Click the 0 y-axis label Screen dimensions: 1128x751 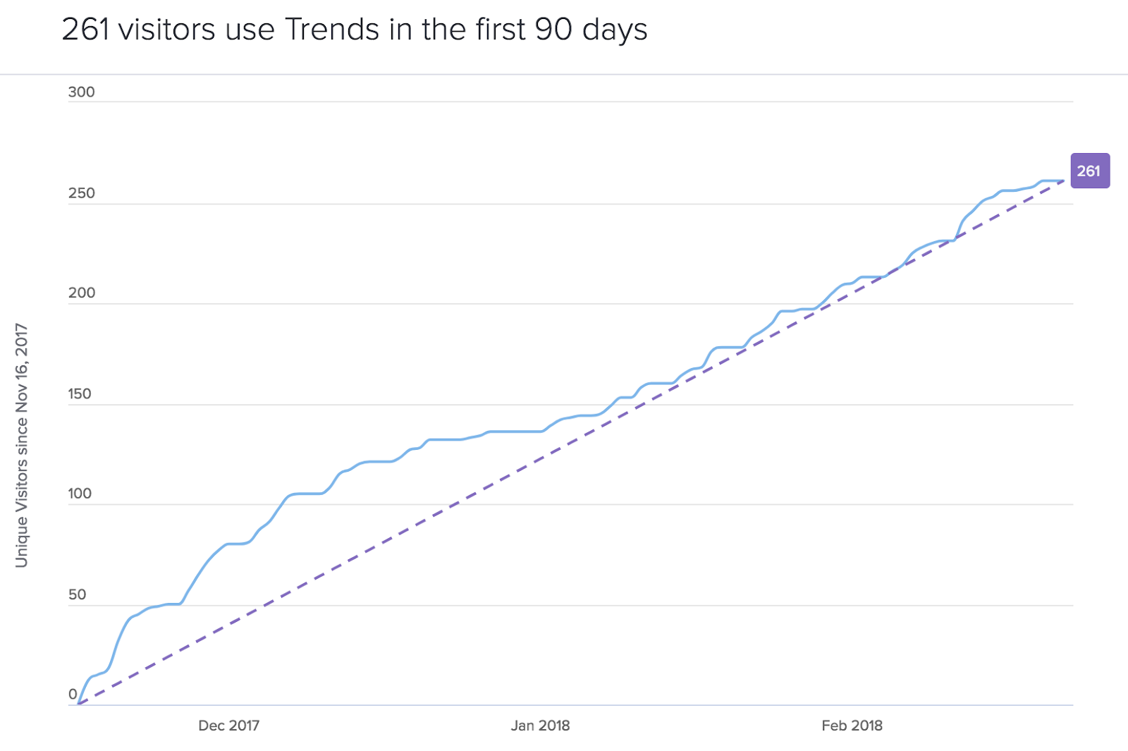point(73,695)
